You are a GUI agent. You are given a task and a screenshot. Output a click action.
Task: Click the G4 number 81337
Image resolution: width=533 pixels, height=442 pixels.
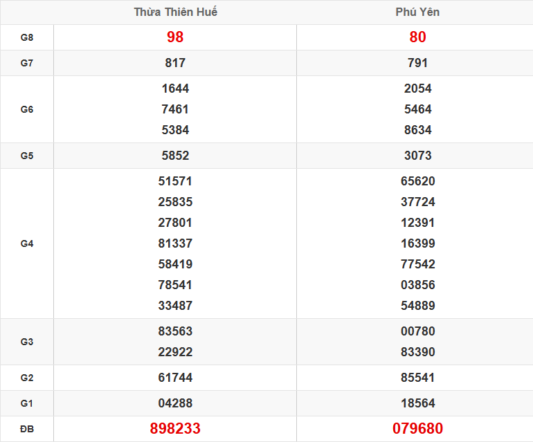pos(175,243)
